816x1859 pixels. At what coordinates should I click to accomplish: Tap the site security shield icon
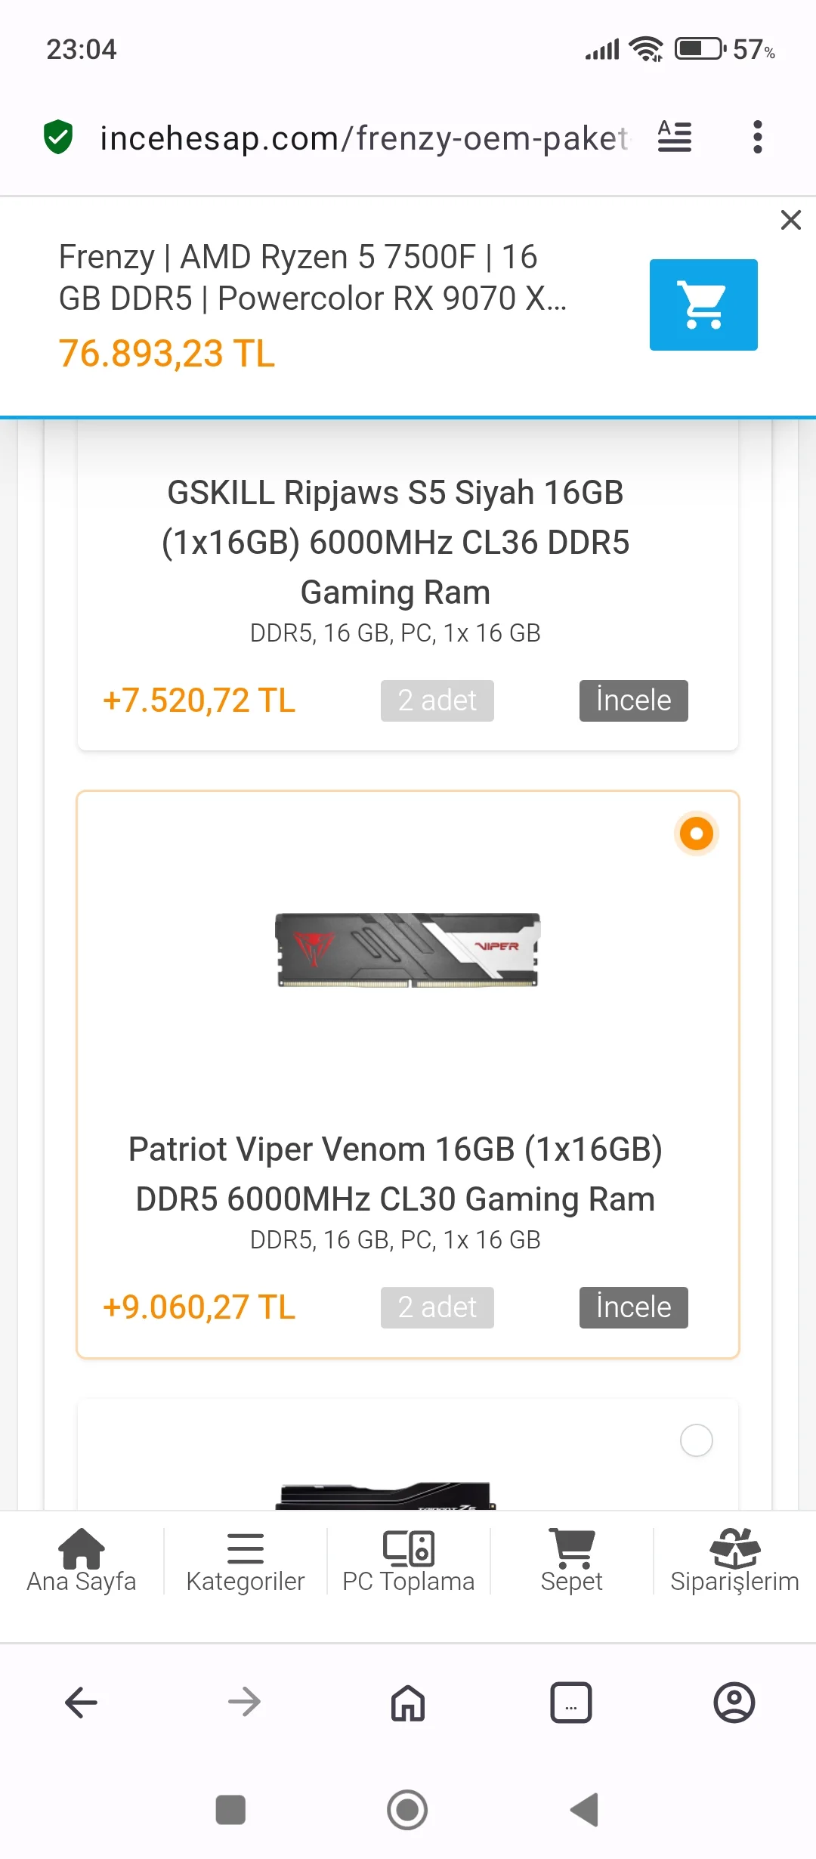(x=58, y=138)
